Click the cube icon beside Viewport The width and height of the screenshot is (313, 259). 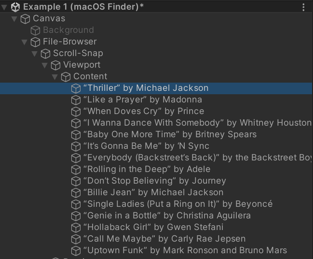click(x=55, y=65)
